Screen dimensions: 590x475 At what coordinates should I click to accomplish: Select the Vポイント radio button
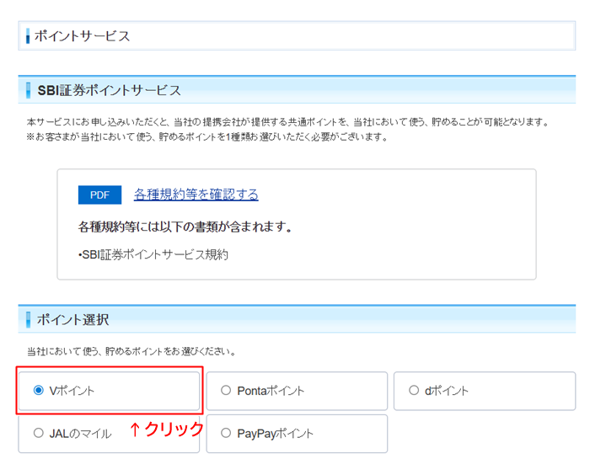coord(39,391)
